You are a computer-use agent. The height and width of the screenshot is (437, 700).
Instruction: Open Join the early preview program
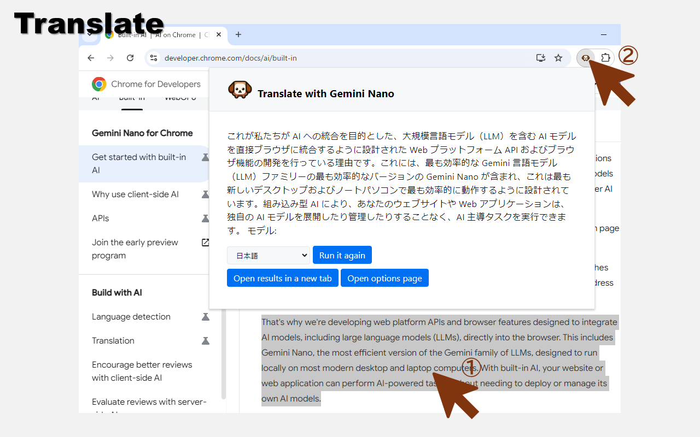click(135, 249)
